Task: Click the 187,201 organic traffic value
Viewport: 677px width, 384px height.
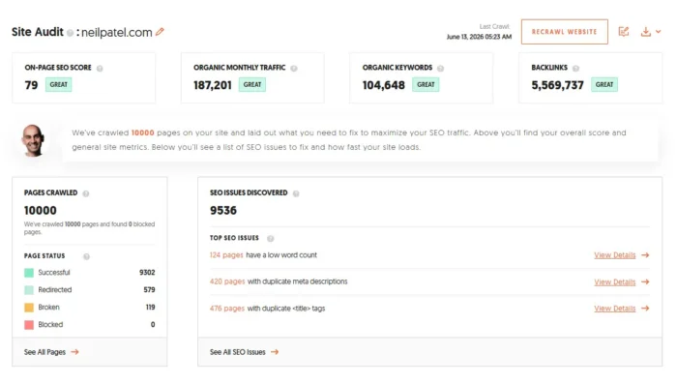Action: pos(213,85)
